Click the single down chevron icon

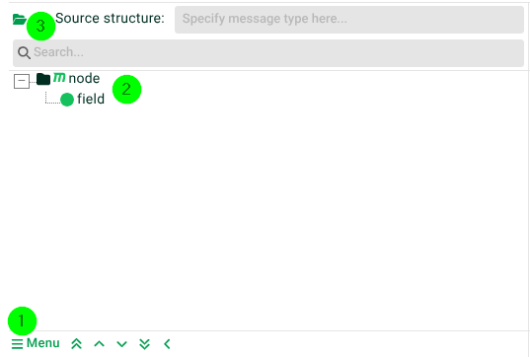click(122, 344)
